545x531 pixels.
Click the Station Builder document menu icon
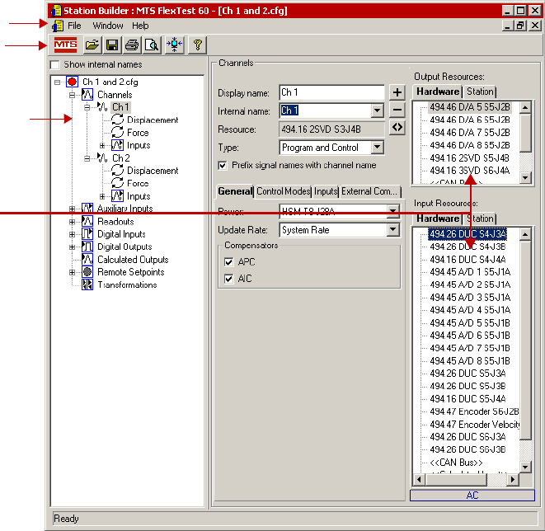tap(58, 26)
